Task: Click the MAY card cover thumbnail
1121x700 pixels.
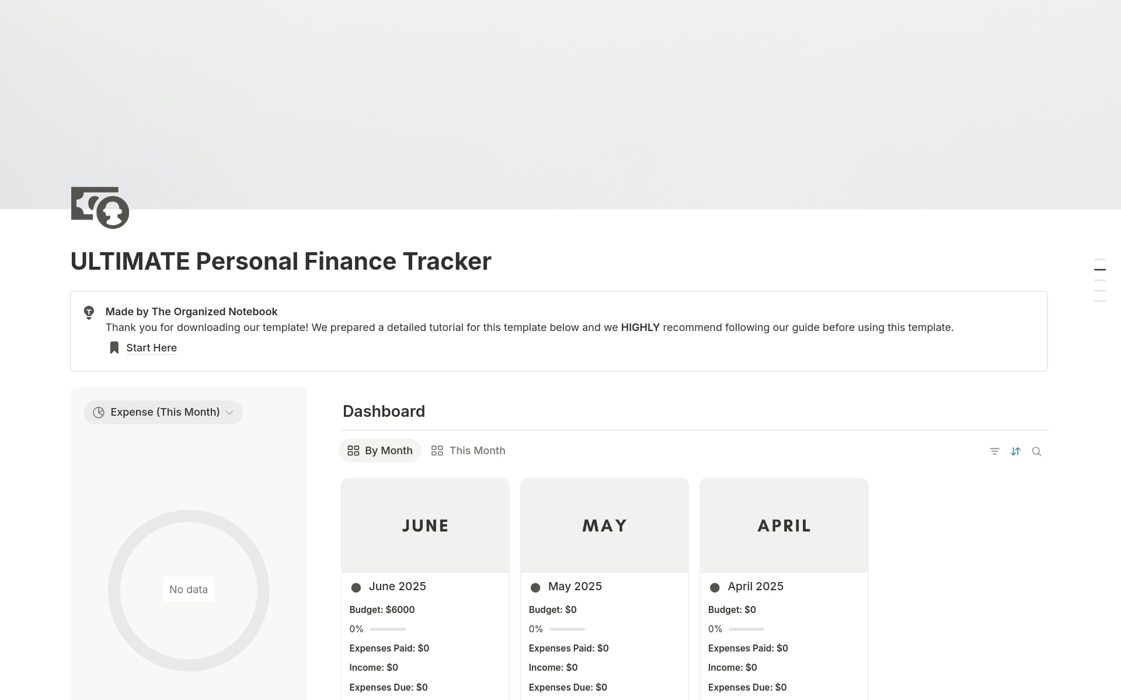Action: 604,525
